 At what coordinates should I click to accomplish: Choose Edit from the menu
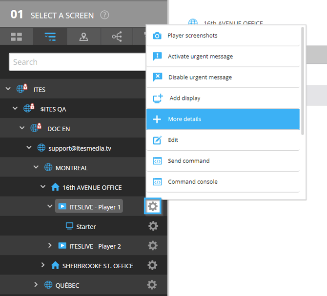[223, 140]
